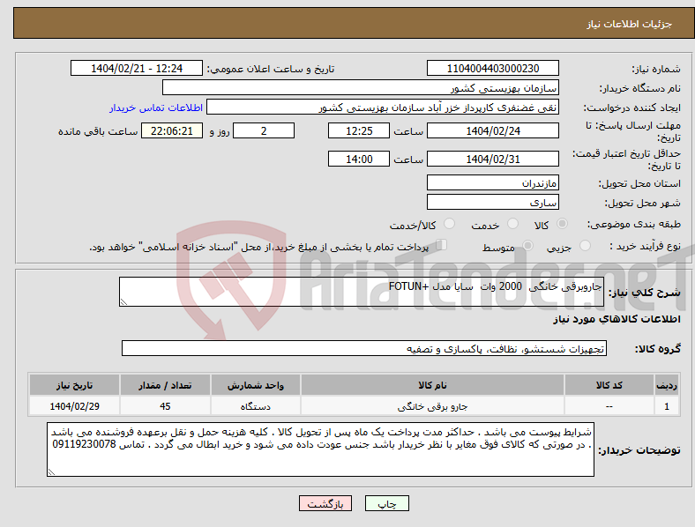695x527 pixels.
Task: Click the quantity cell 45
Action: point(165,406)
